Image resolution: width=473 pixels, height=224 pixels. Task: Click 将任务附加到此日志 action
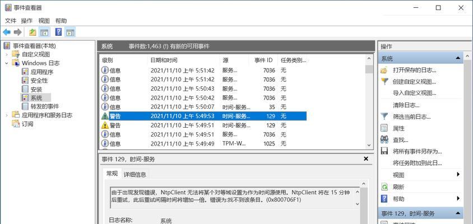(x=417, y=163)
